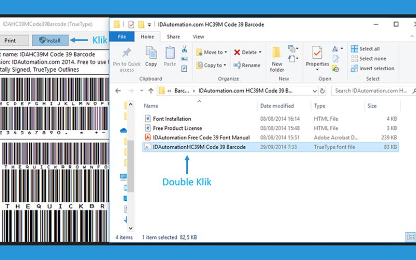Open the Easy access dropdown
416x260 pixels.
click(293, 58)
